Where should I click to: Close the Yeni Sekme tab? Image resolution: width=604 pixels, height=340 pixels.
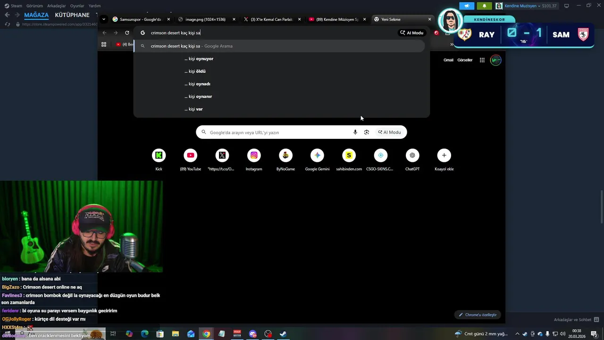point(429,19)
